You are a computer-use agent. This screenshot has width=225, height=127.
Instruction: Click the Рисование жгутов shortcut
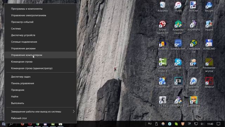pyautogui.click(x=209, y=65)
